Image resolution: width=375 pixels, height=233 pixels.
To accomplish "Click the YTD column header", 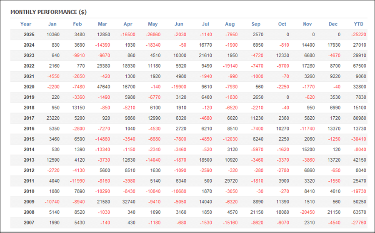I will 358,24.
